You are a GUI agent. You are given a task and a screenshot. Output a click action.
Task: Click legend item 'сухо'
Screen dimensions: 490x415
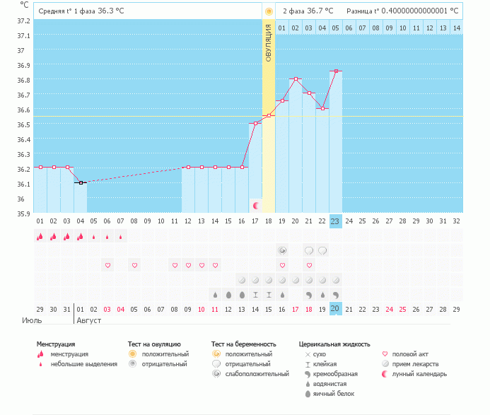click(x=320, y=354)
